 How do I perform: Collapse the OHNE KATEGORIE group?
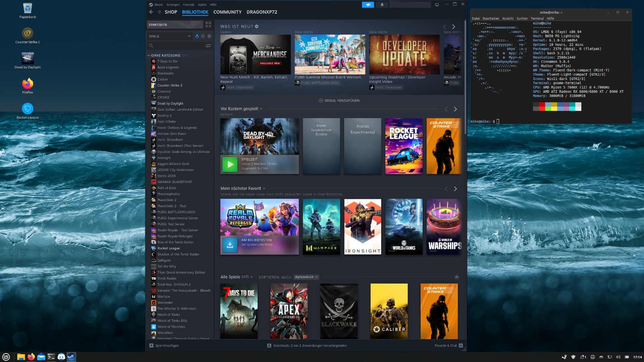click(x=149, y=56)
